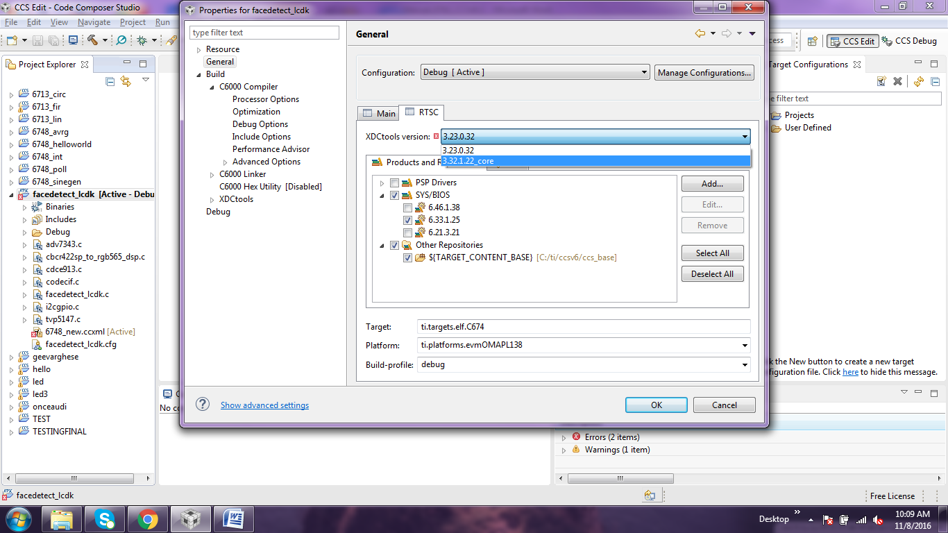The width and height of the screenshot is (948, 533).
Task: Open the Configuration dropdown
Action: pos(535,72)
